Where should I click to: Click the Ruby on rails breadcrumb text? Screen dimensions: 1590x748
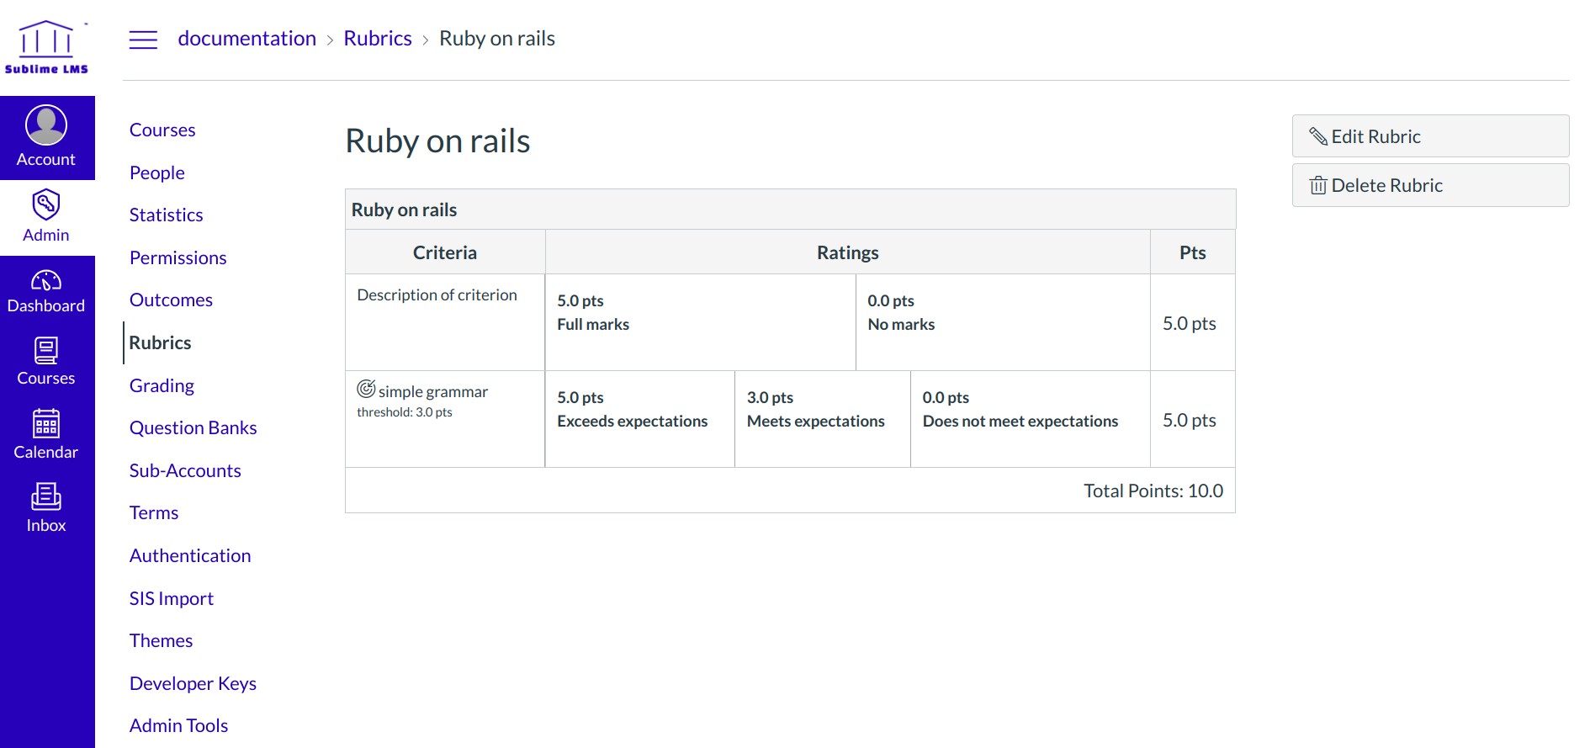click(x=497, y=39)
